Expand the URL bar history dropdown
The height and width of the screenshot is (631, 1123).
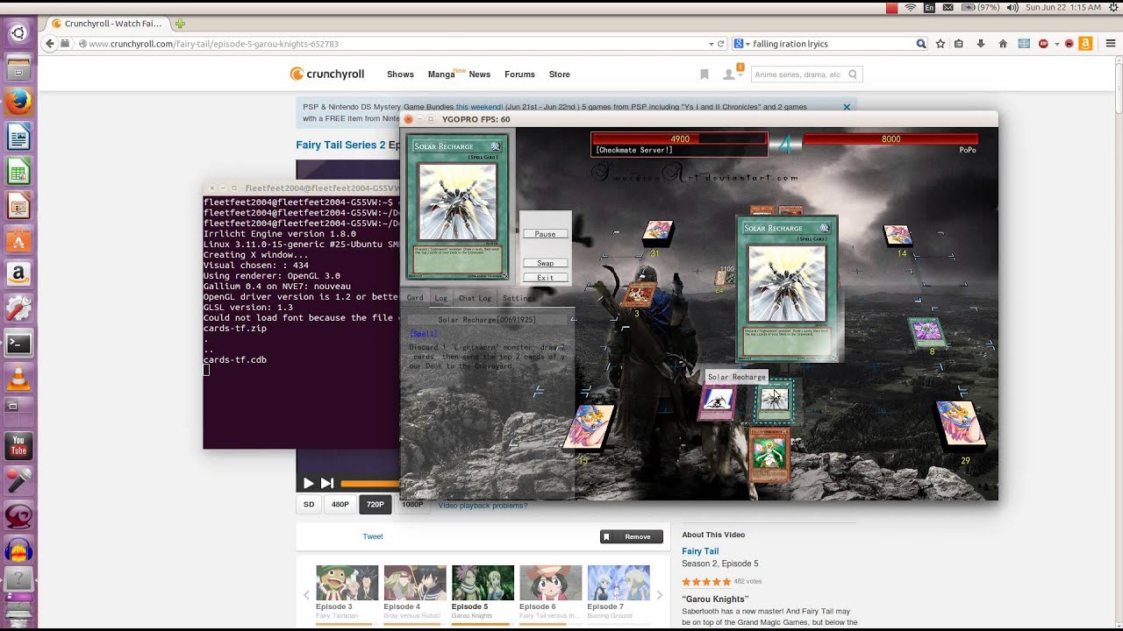(712, 44)
